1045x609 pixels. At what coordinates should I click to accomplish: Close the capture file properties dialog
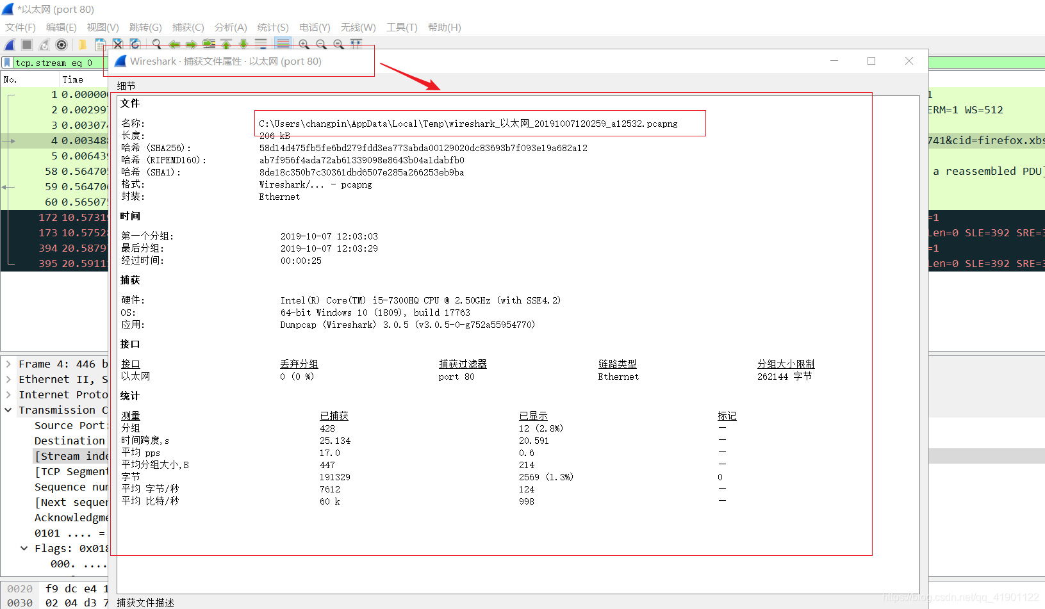click(909, 61)
